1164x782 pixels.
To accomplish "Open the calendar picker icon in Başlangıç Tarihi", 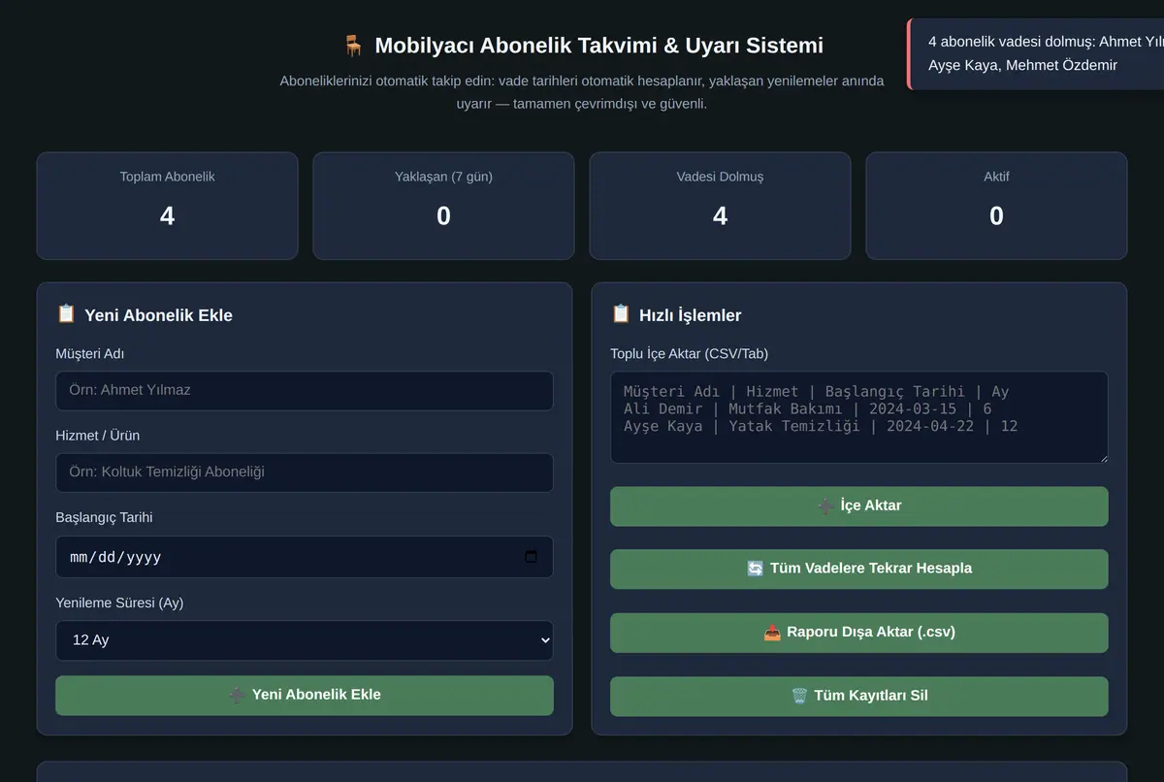I will [531, 557].
